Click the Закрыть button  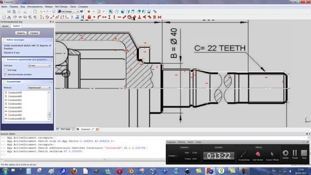21,33
